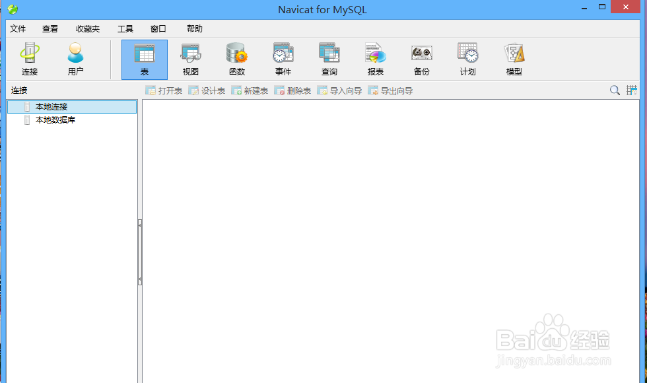Open the 函数 (Function) toolbar icon
The image size is (647, 383).
pyautogui.click(x=237, y=59)
